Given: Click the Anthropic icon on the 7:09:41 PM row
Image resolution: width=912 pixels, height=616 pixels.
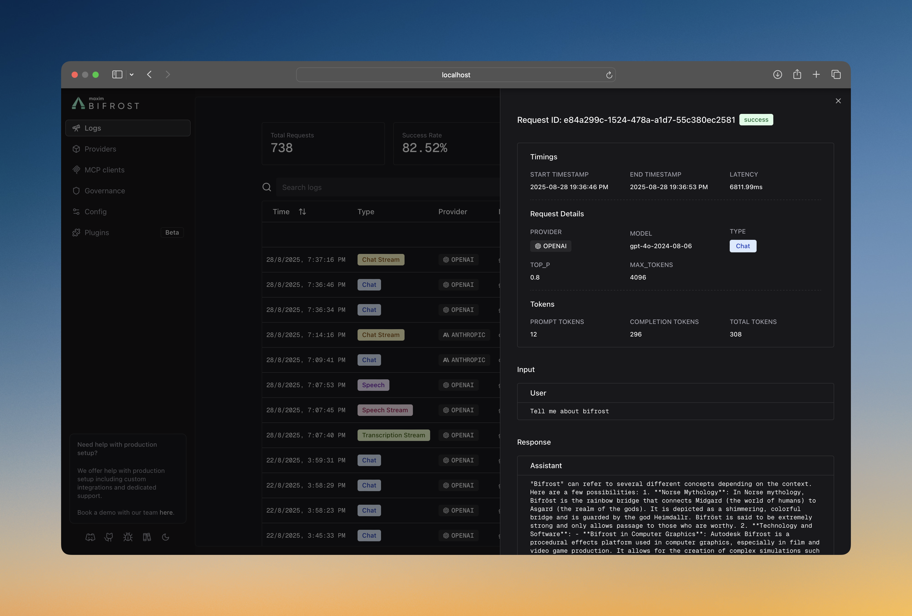Looking at the screenshot, I should (446, 360).
